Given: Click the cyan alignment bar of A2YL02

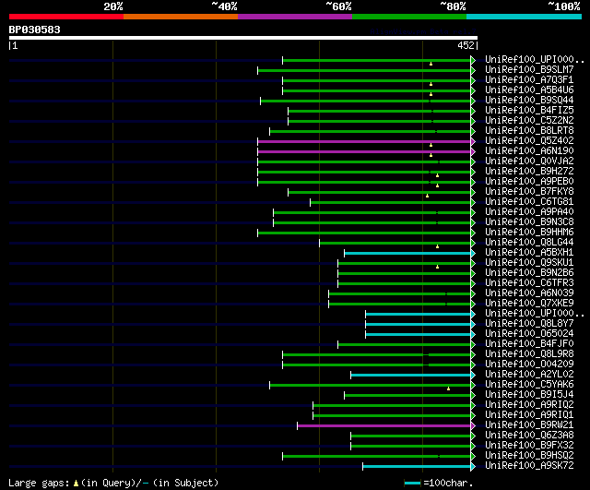Looking at the screenshot, I should coord(411,376).
